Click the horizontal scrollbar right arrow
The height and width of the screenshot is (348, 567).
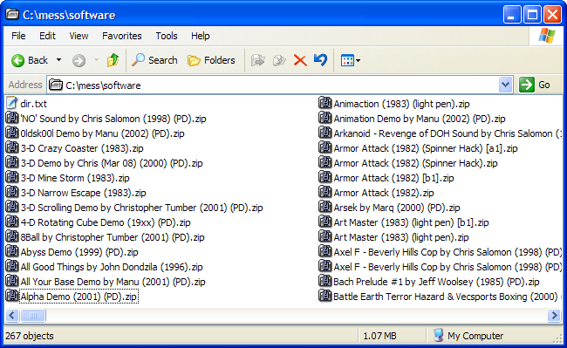point(554,316)
